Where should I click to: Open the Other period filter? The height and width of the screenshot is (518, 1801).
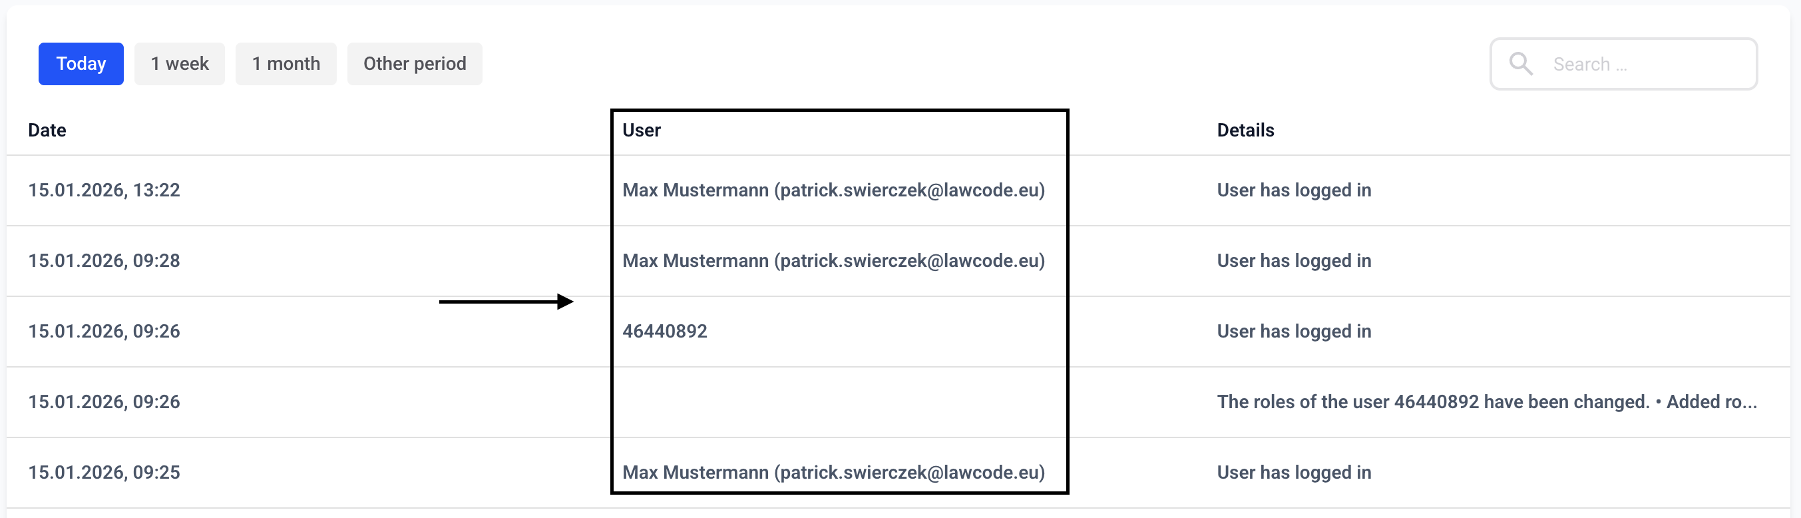415,64
